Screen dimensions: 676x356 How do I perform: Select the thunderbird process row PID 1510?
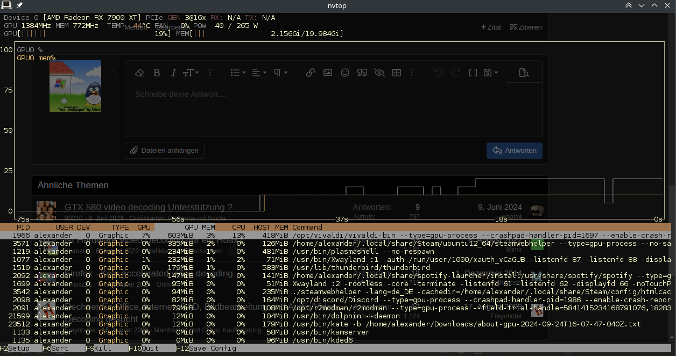pos(336,267)
